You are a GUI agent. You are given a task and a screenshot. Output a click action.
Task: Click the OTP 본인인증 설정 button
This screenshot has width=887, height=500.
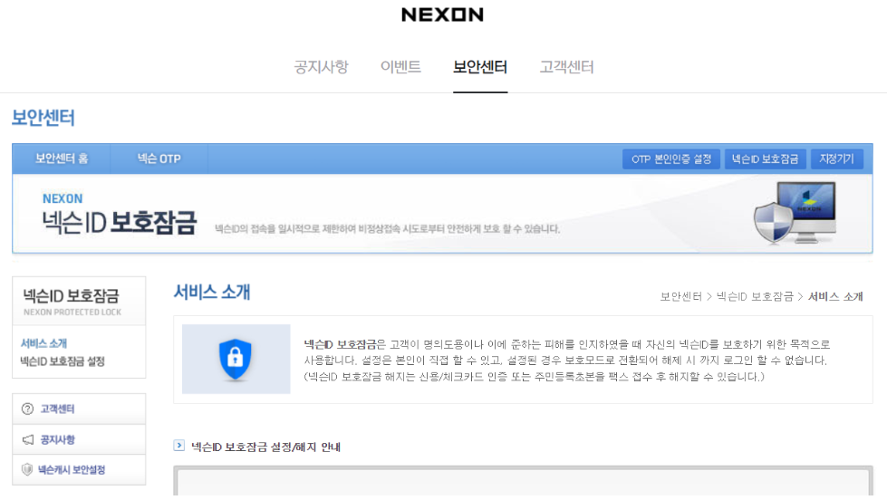tap(671, 159)
